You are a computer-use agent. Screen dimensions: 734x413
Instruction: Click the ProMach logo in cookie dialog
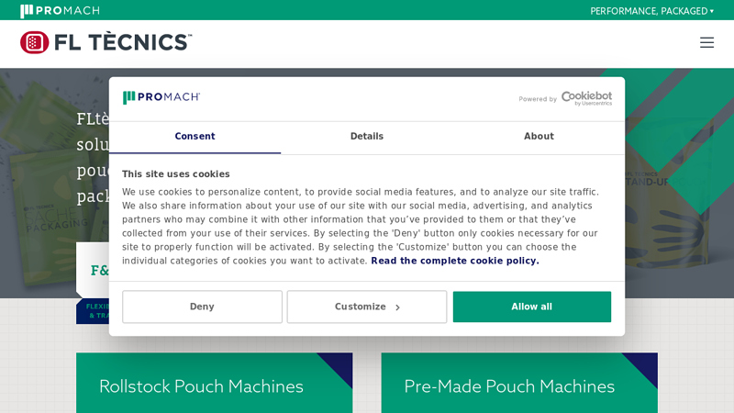tap(161, 97)
